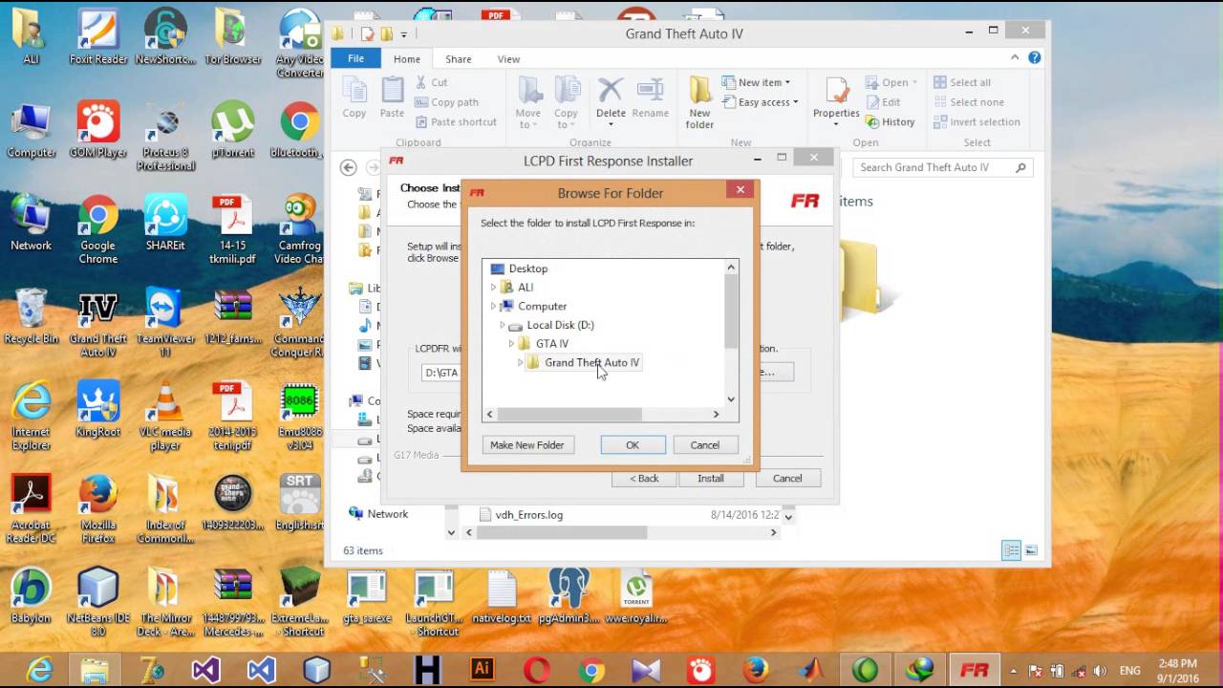
Task: Expand Grand Theft Auto IV node arrow
Action: 521,362
